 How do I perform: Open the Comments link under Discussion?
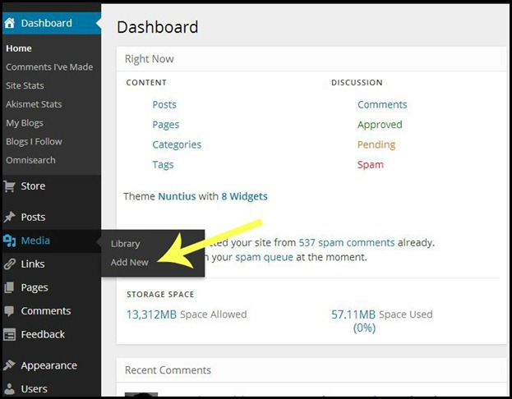tap(382, 104)
